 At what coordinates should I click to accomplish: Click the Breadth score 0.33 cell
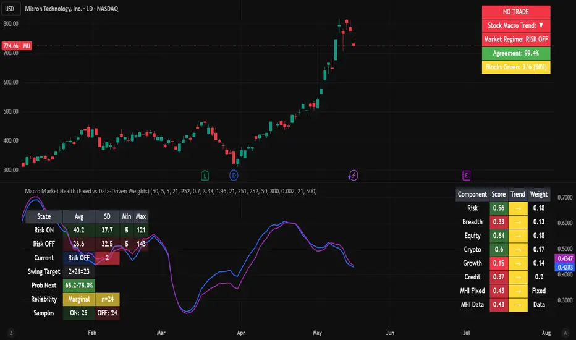[499, 222]
